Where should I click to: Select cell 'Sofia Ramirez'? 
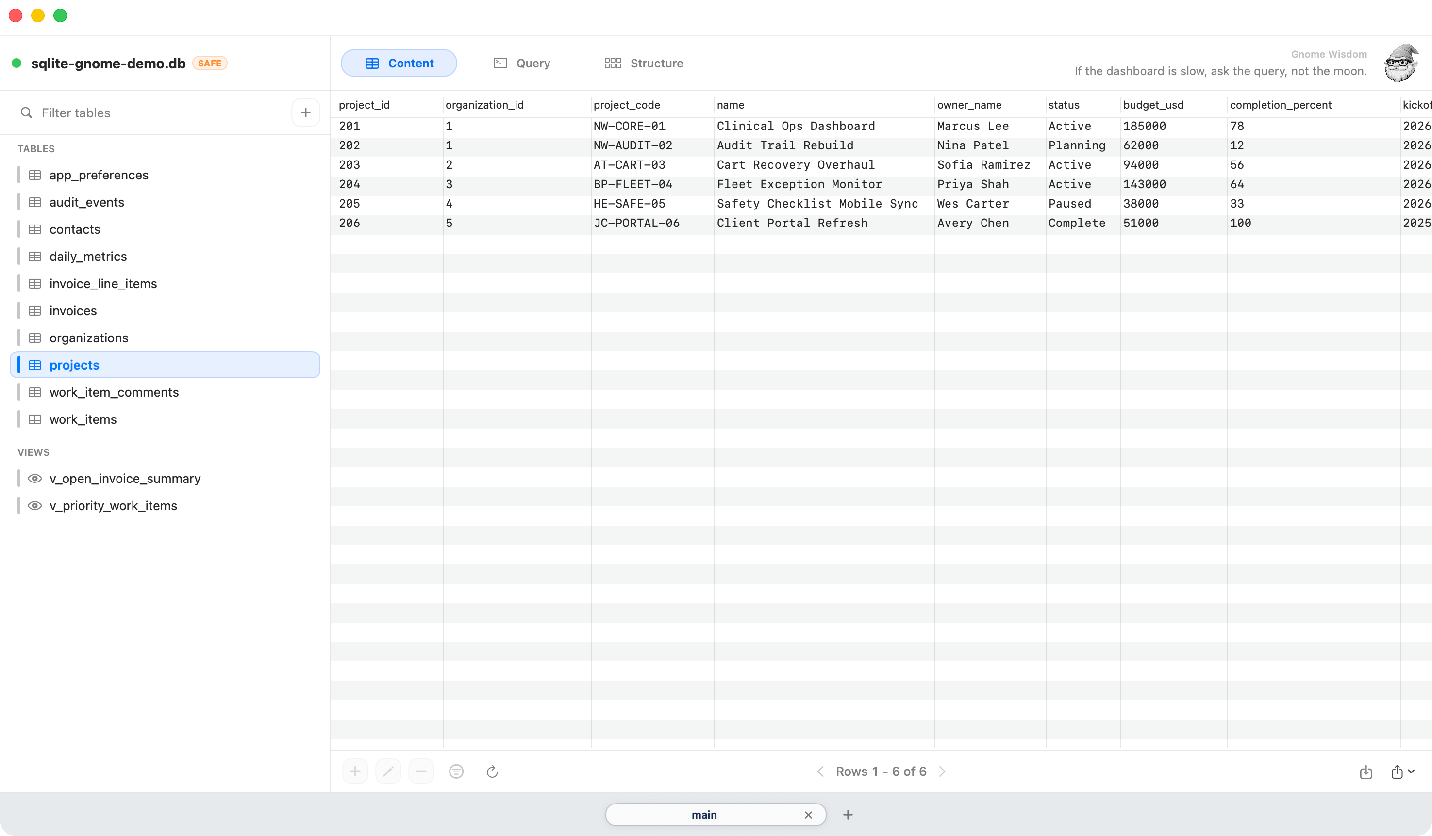tap(990, 164)
